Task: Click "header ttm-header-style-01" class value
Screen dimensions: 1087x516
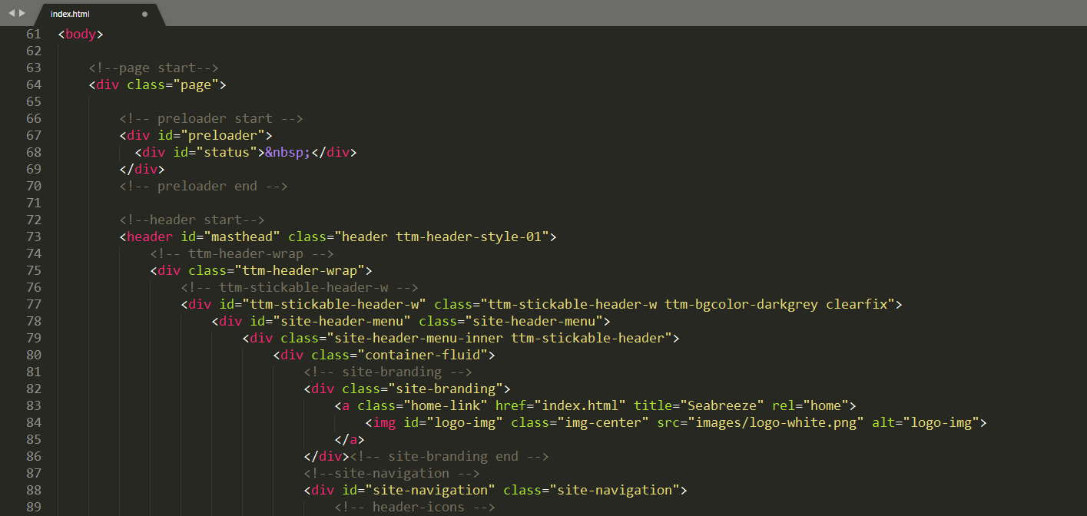Action: pyautogui.click(x=442, y=237)
